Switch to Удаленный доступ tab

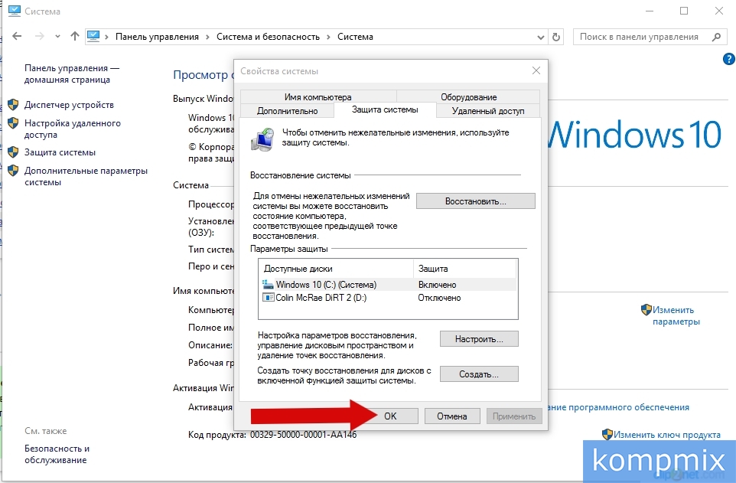tap(488, 111)
